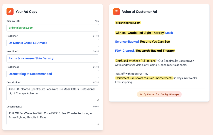Click the orange people icon beside Voice of Customer Ad
This screenshot has height=135, width=213.
tap(116, 12)
